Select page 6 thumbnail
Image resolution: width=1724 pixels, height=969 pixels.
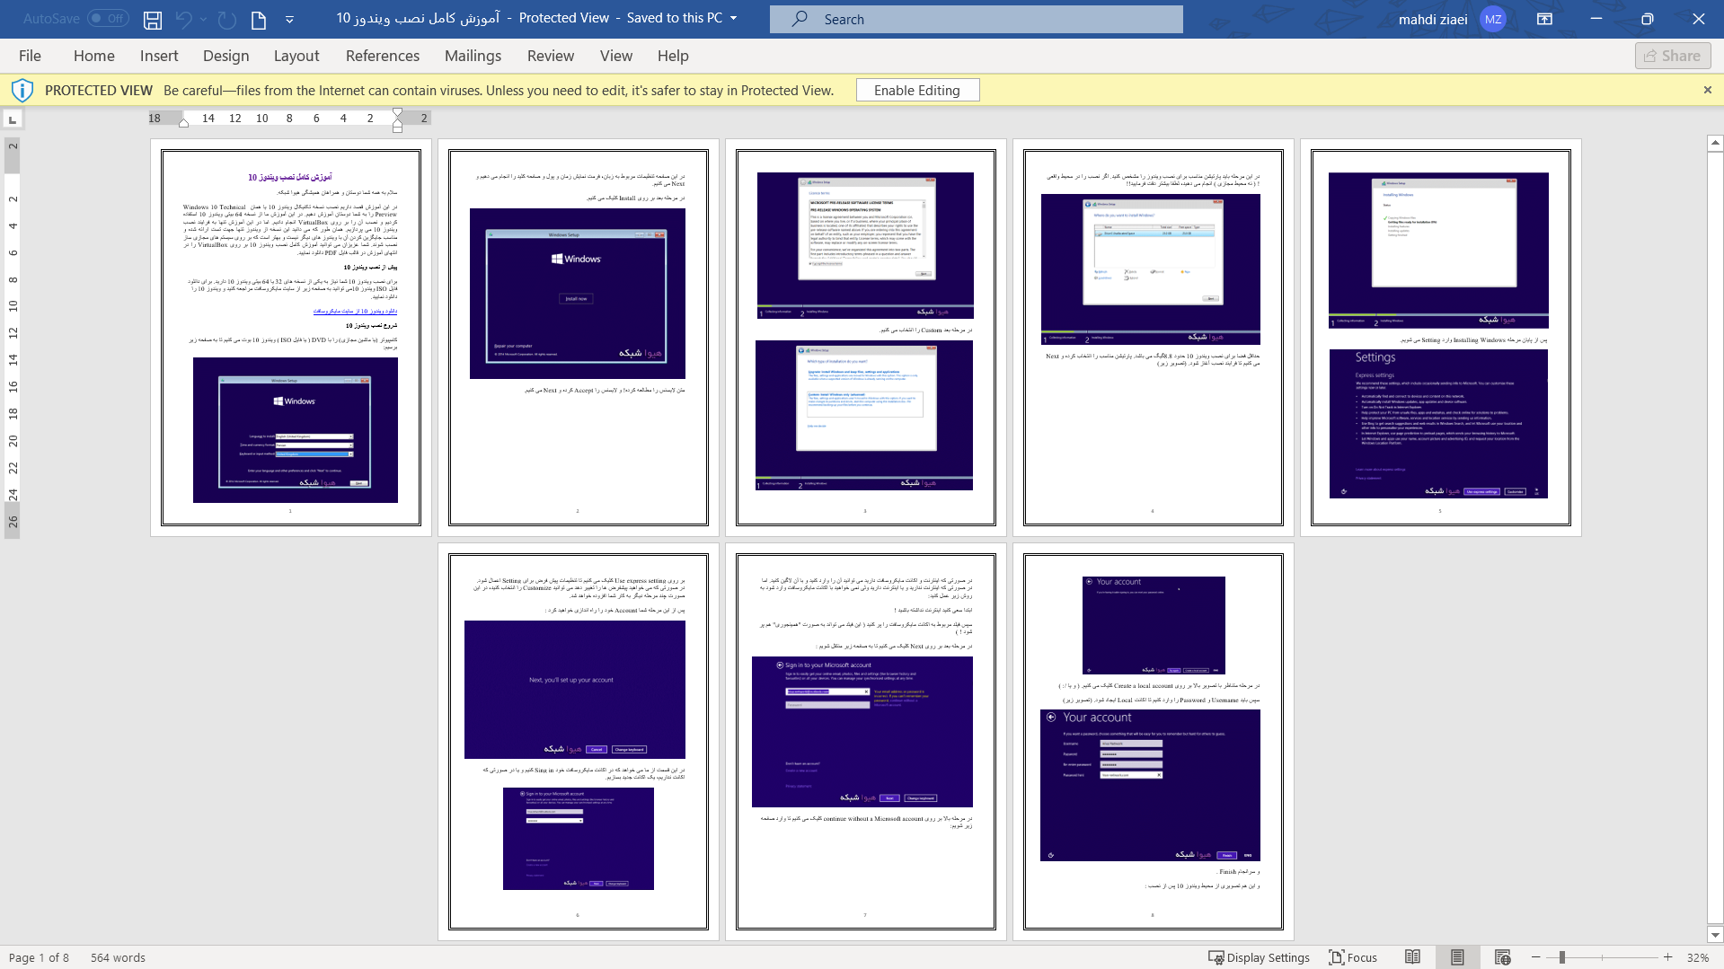point(579,742)
